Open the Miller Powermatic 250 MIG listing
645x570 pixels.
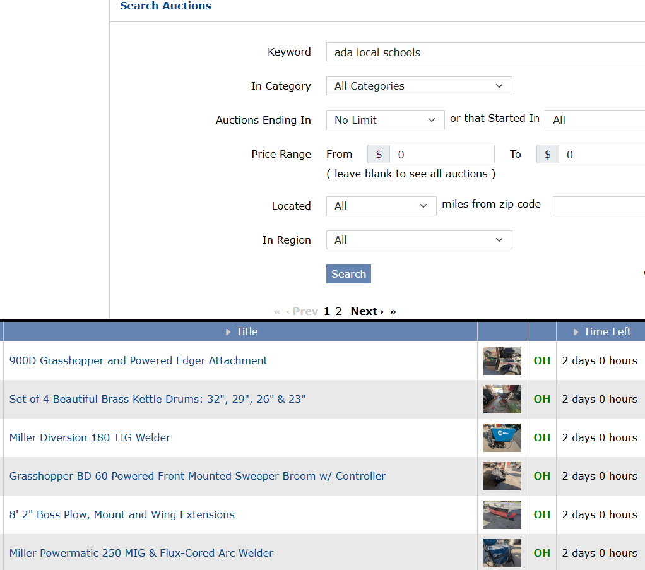[x=141, y=553]
